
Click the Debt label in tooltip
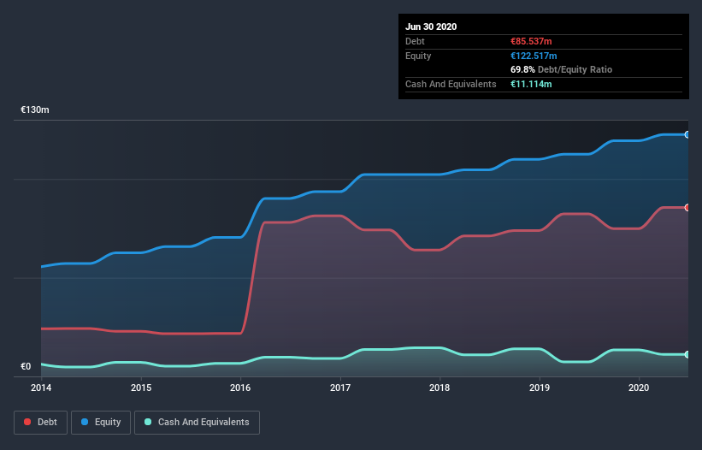415,41
